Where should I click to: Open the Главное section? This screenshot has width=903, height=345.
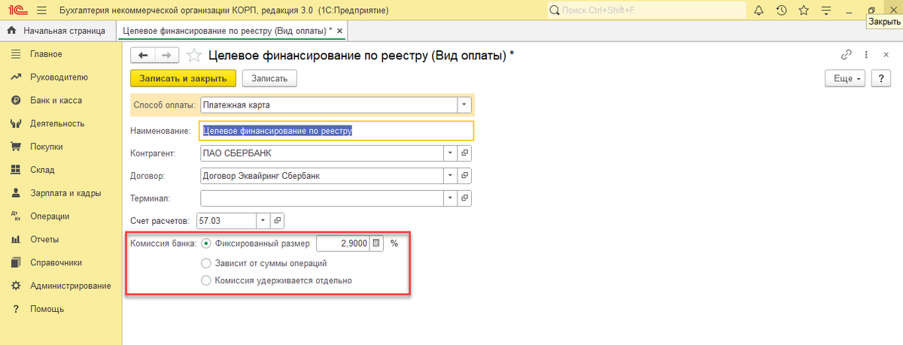(46, 54)
